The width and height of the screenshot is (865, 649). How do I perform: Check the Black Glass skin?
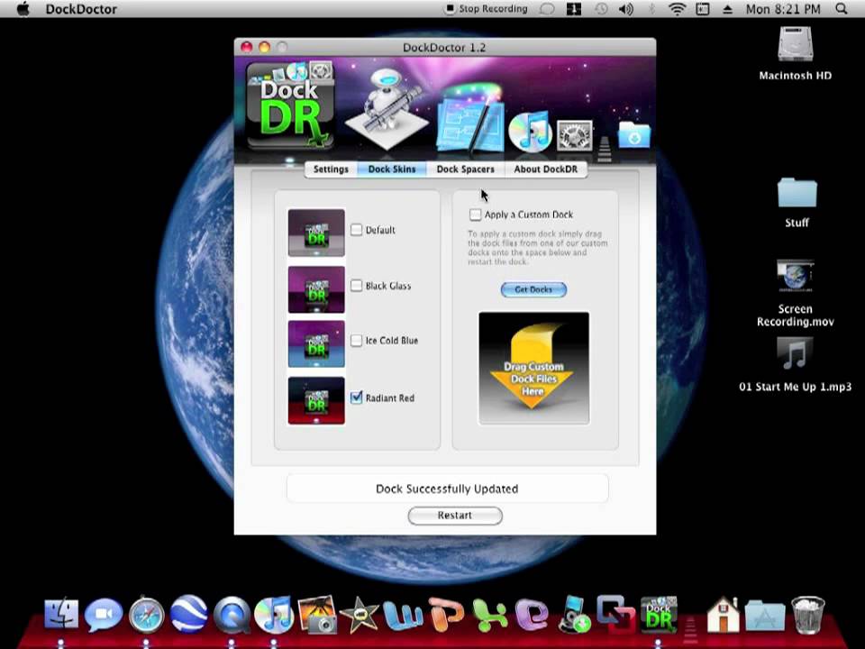[x=357, y=286]
